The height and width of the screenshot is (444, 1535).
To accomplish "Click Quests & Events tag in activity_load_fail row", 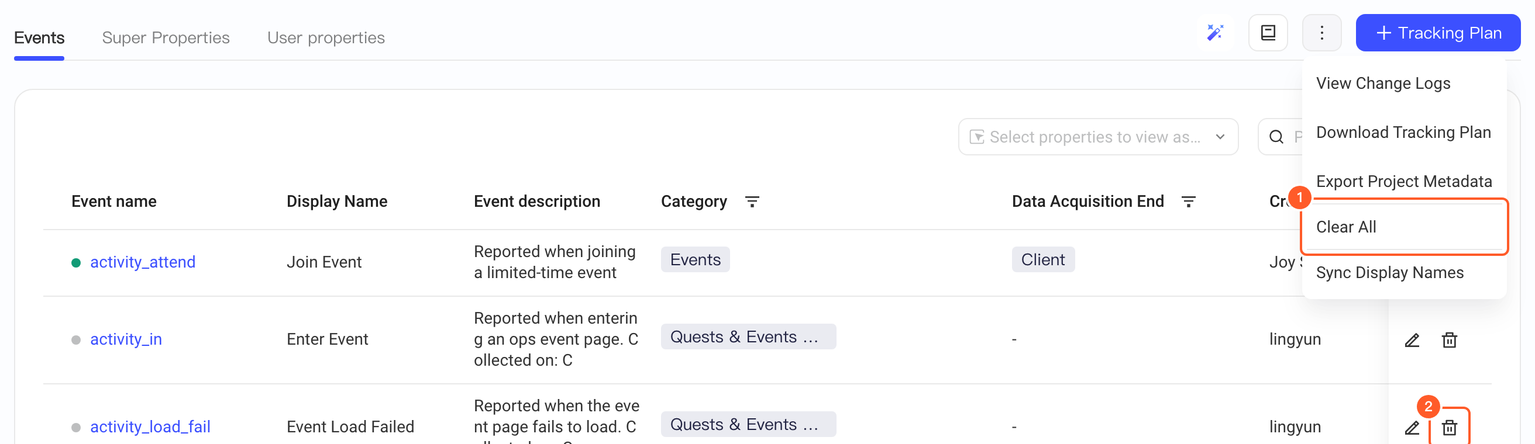I will click(748, 424).
